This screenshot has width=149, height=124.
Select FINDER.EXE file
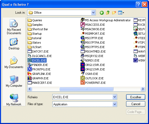click(38, 65)
